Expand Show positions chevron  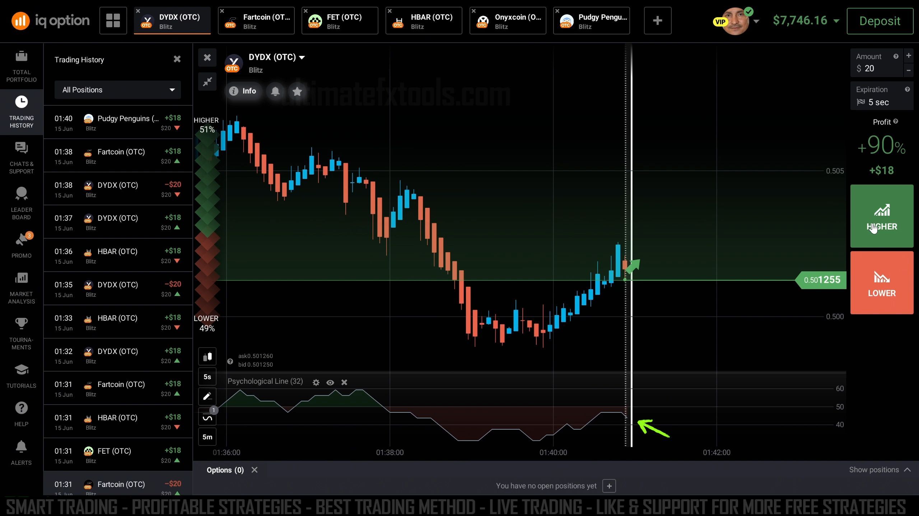[908, 470]
